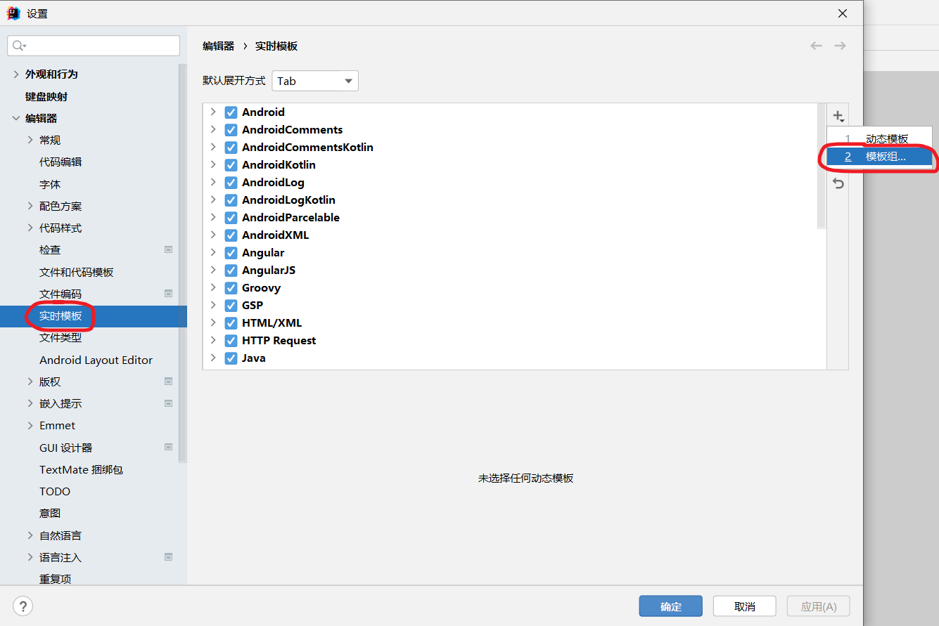Open the 意图 settings page
939x626 pixels.
[50, 513]
